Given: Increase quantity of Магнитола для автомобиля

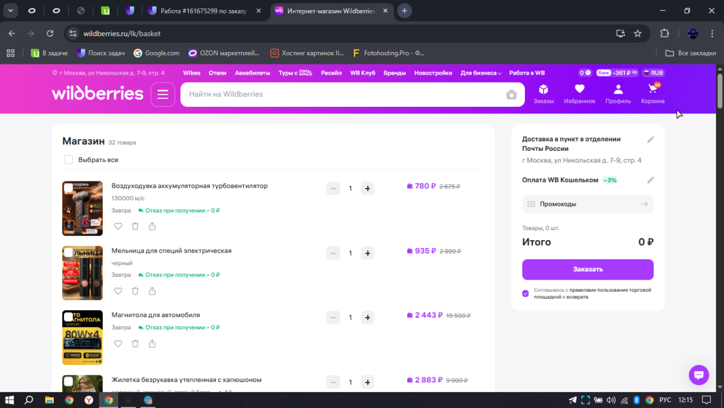Looking at the screenshot, I should pyautogui.click(x=367, y=318).
